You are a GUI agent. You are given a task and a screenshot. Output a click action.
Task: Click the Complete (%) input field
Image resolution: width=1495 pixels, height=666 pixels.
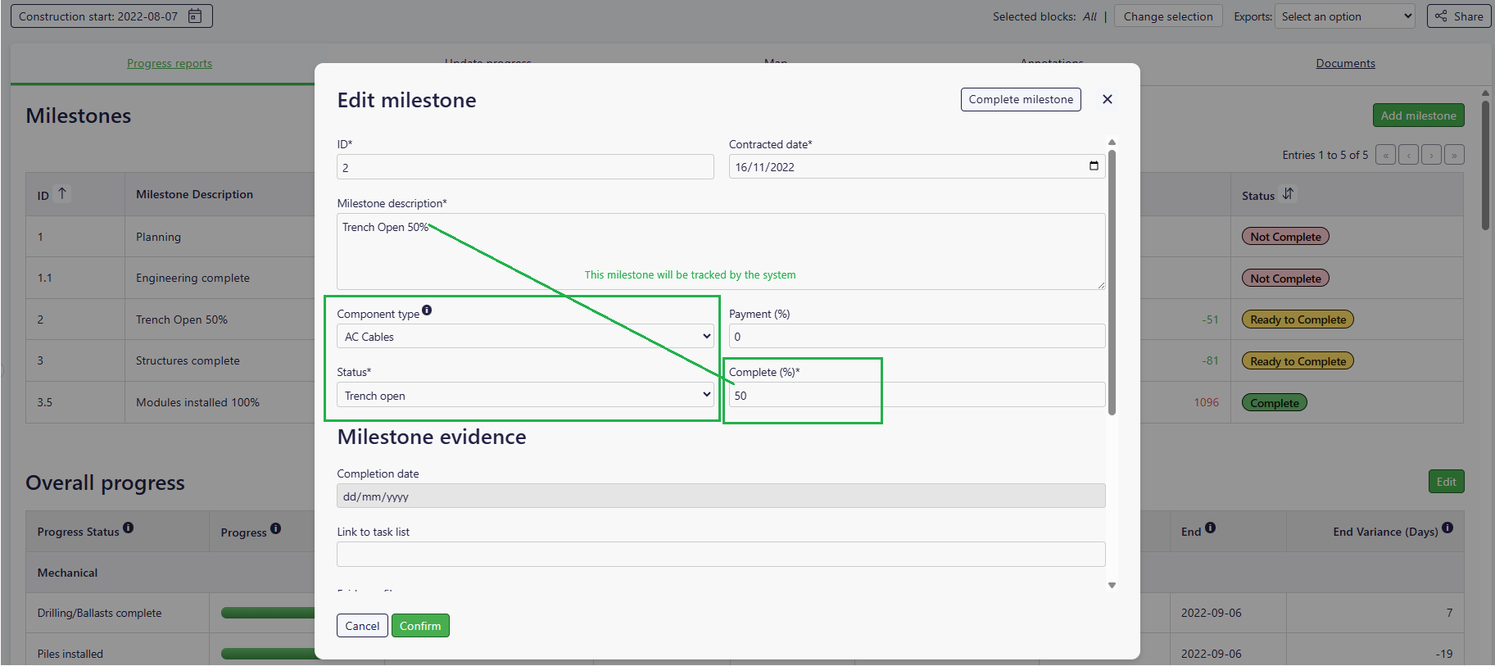[916, 396]
